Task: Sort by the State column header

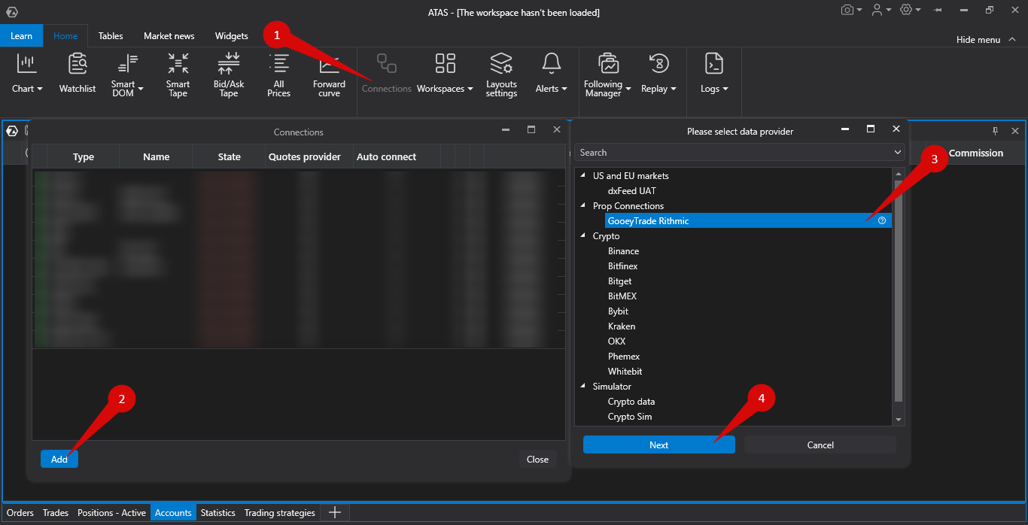Action: [x=229, y=156]
